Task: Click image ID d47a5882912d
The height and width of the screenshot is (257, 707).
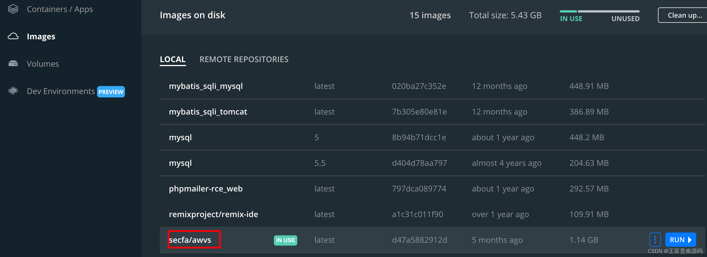Action: click(419, 240)
